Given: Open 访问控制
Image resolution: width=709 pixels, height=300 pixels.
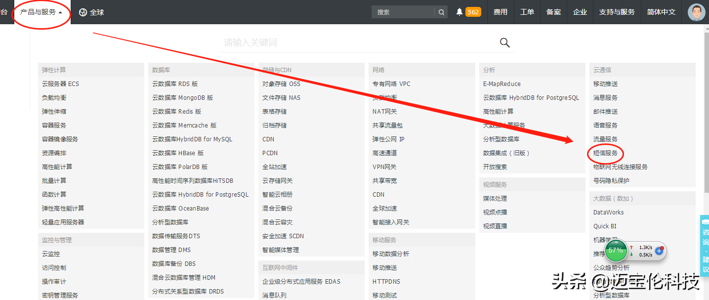Looking at the screenshot, I should click(54, 268).
